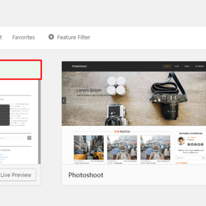The width and height of the screenshot is (206, 206).
Task: Select the second menu item in PhotoShoot header
Action: point(177,66)
